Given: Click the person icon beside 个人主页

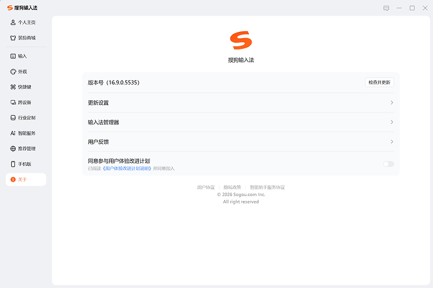Looking at the screenshot, I should (x=13, y=23).
